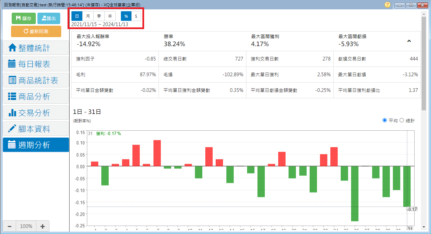Collapse the statistics summary panel chevron
431x234 pixels.
point(409,41)
